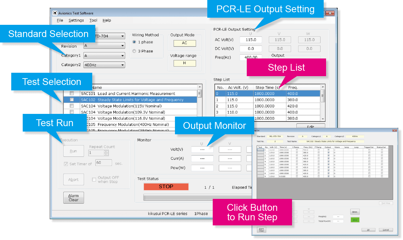The width and height of the screenshot is (403, 240).
Task: Click the Run button
Action: tap(74, 151)
